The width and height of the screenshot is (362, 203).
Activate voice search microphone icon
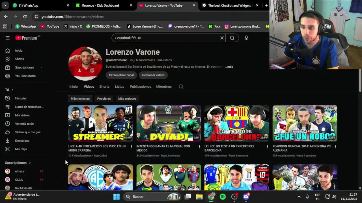[246, 38]
